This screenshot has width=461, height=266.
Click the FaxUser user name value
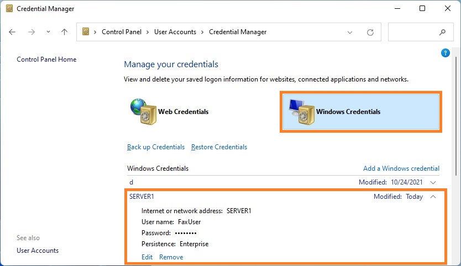coord(190,222)
